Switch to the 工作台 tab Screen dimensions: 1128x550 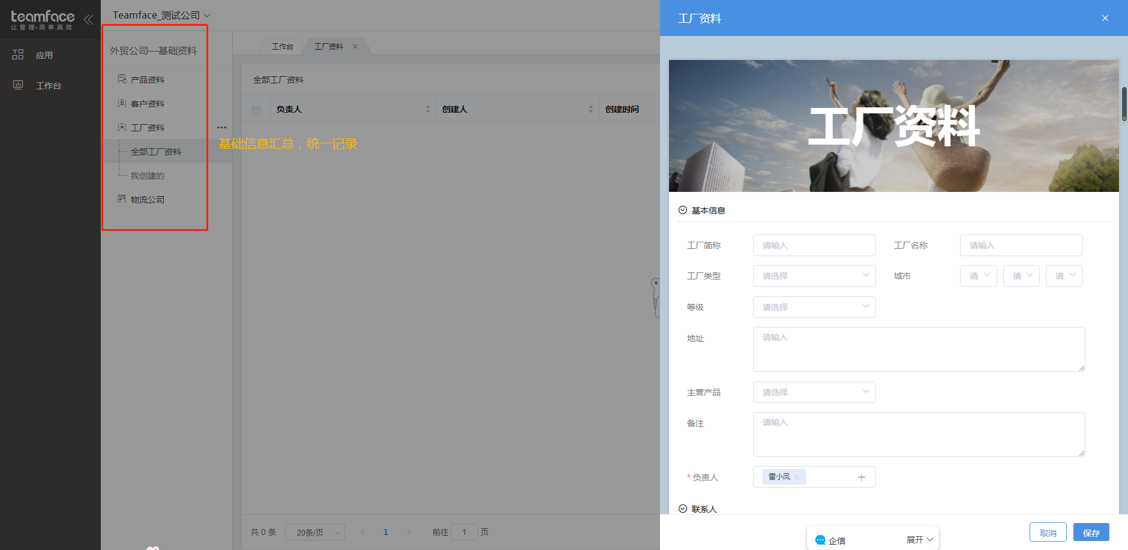(x=283, y=46)
